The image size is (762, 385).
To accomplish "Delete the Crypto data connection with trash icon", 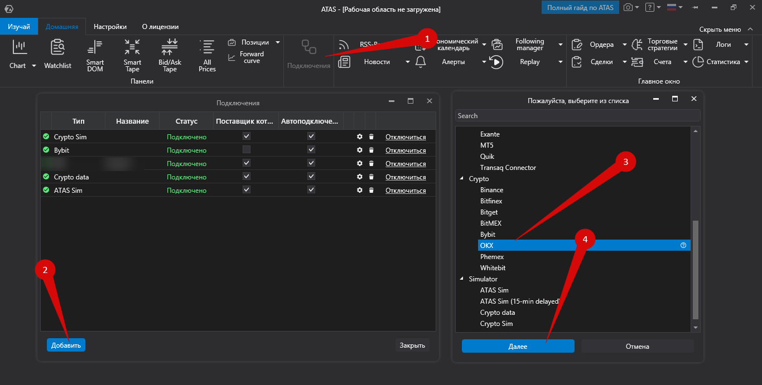I will pyautogui.click(x=371, y=177).
